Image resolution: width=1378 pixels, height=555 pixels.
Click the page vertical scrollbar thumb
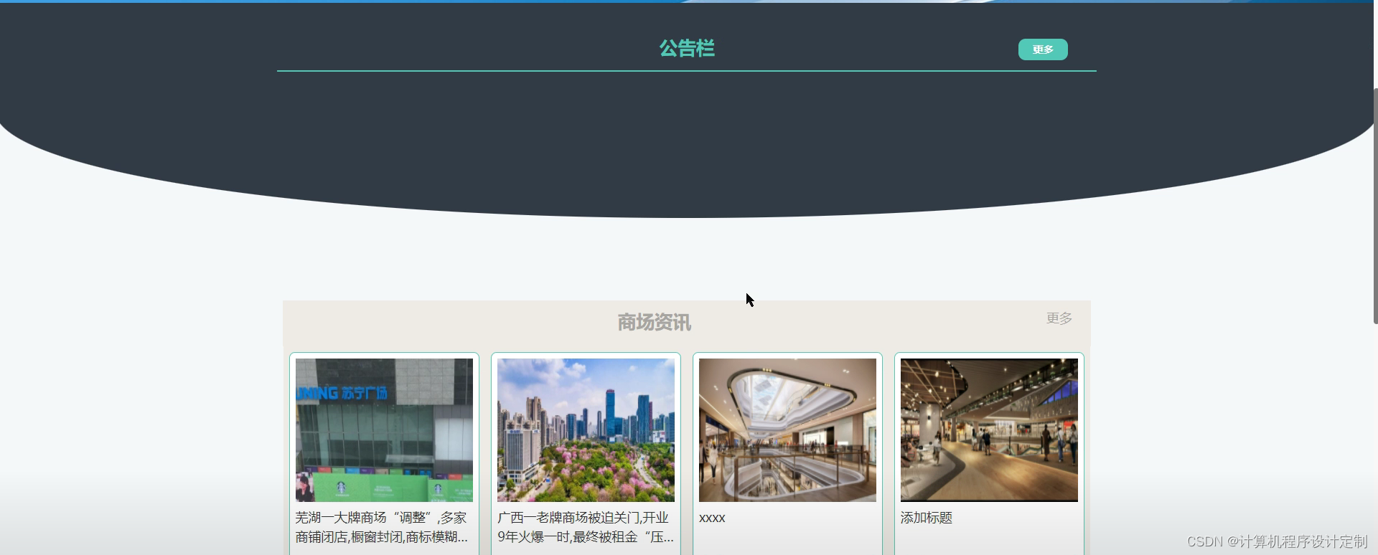(1375, 206)
